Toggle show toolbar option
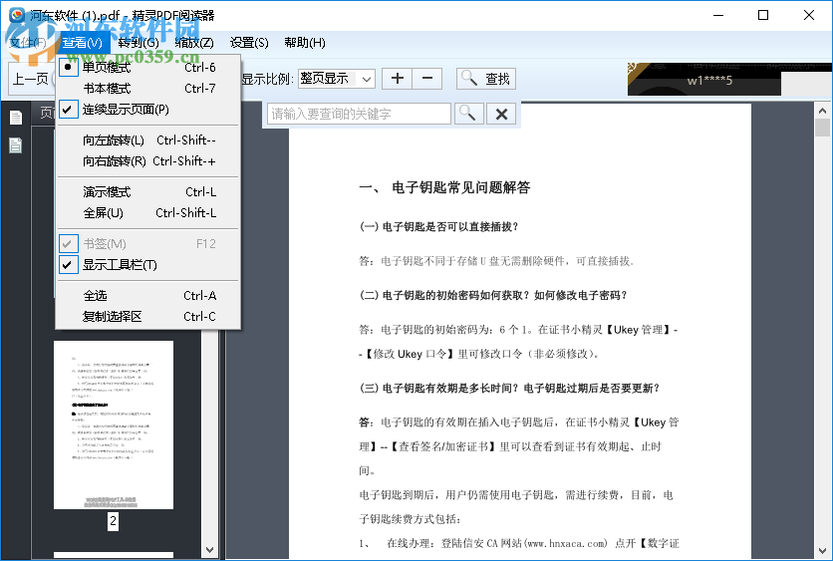Screen dimensions: 833x561 148,265
